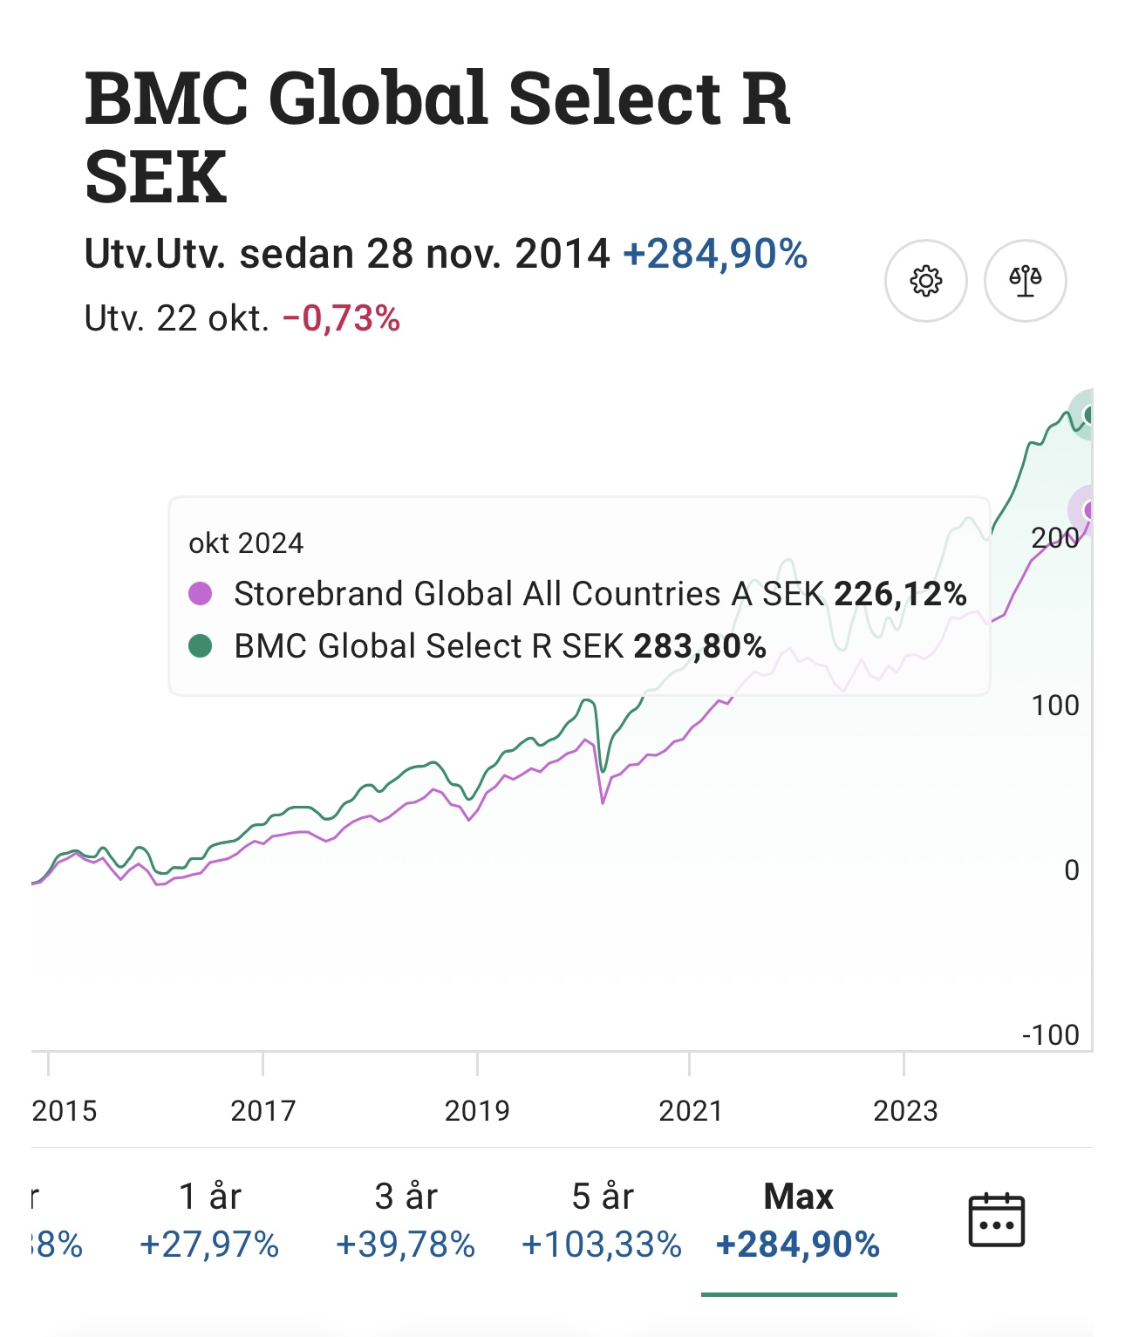
Task: Click the green BMC legend dot
Action: pos(201,646)
